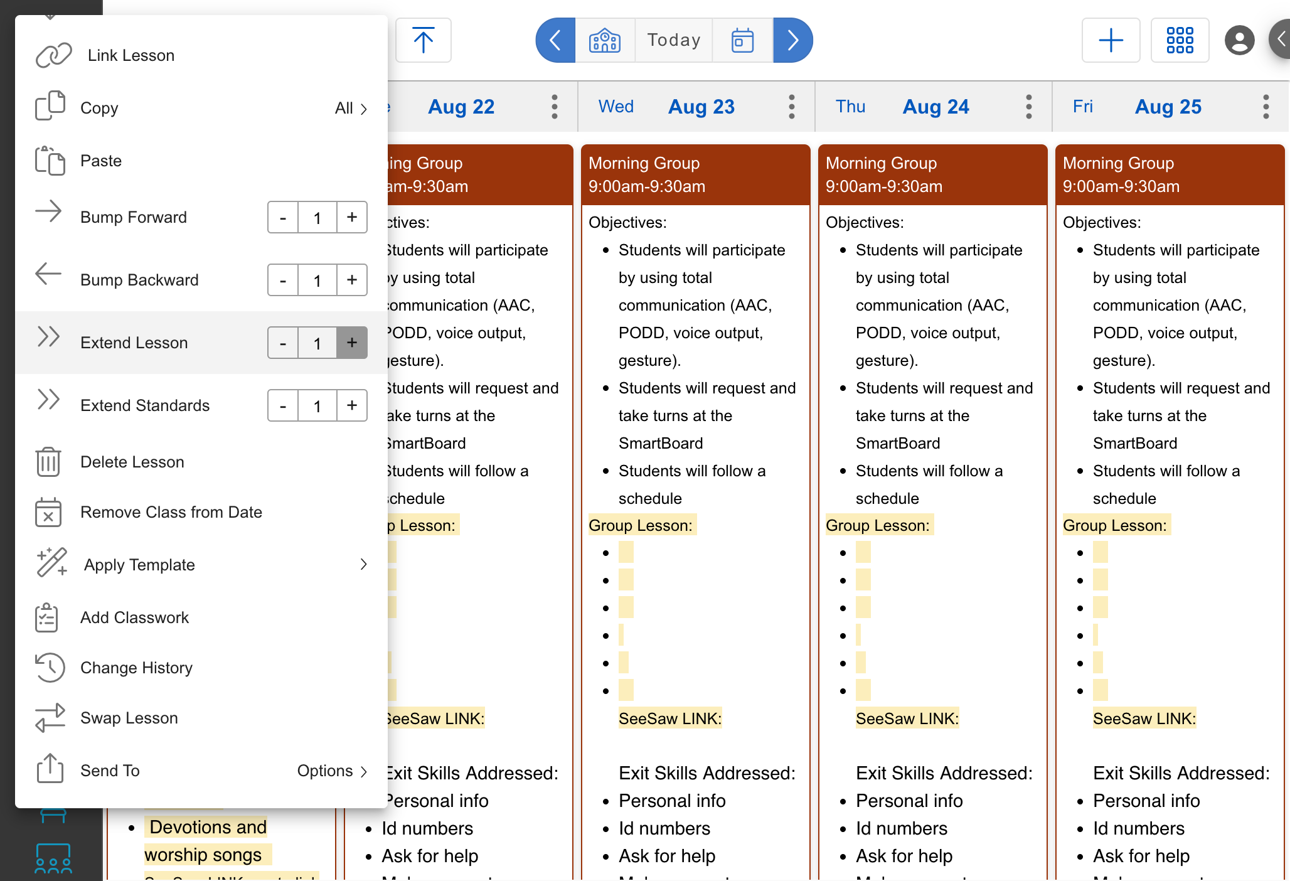Viewport: 1290px width, 881px height.
Task: Click the Link Lesson chain icon
Action: click(53, 55)
